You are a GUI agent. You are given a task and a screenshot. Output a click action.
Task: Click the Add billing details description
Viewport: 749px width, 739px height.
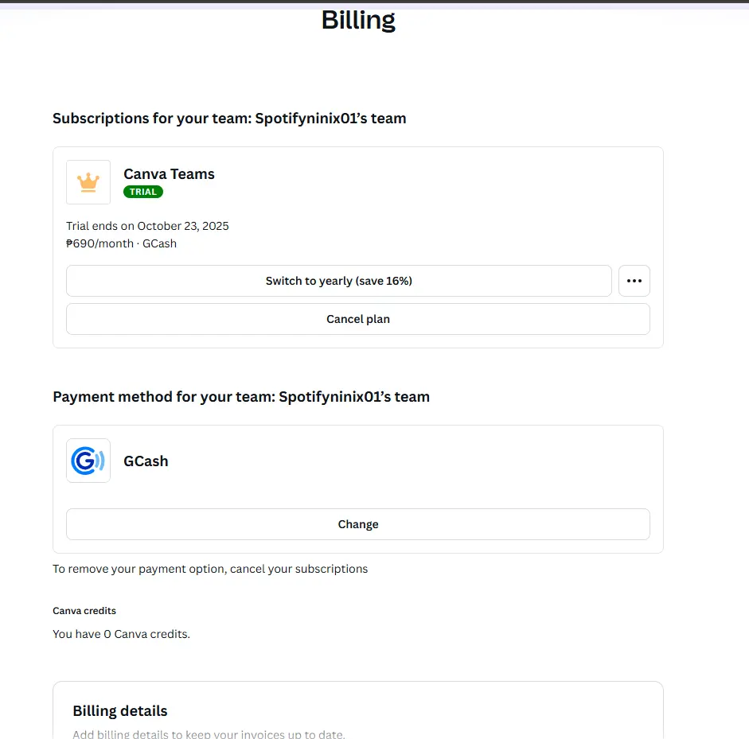point(209,733)
